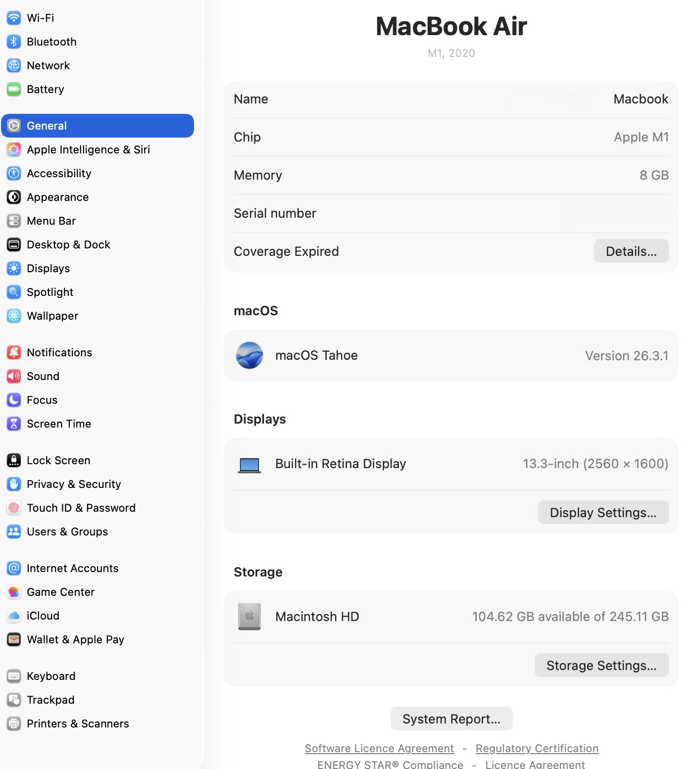Screen dimensions: 686x769
Task: Click the Notifications bell icon
Action: tap(14, 352)
